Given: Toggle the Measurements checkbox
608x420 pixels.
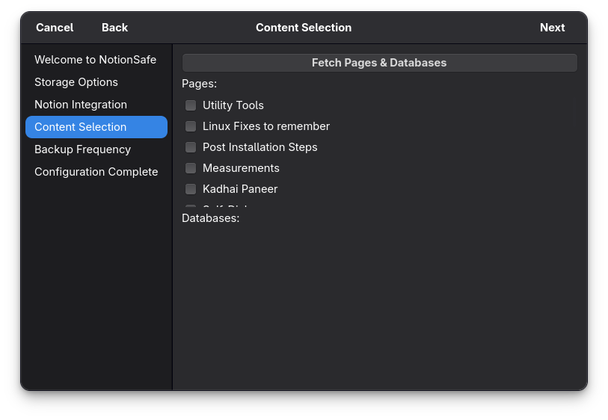Looking at the screenshot, I should pos(191,168).
